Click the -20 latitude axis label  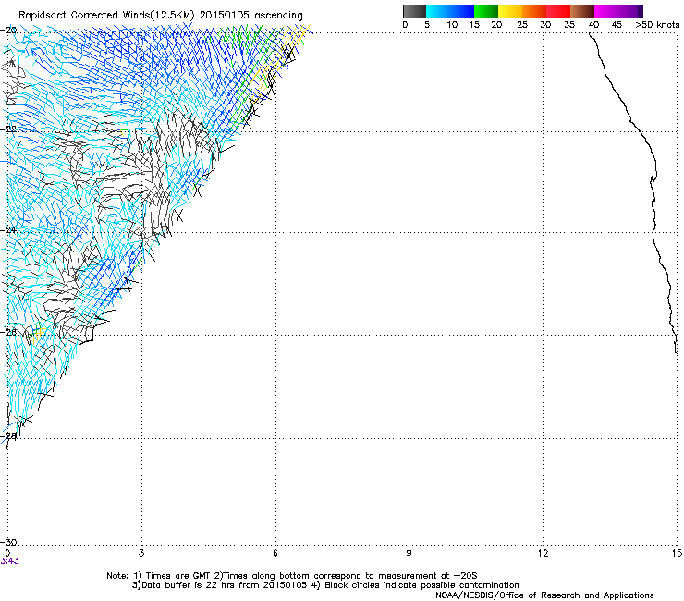(x=8, y=31)
